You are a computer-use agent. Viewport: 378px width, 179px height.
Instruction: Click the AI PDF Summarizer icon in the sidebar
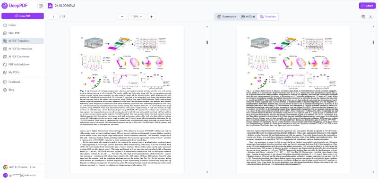(x=5, y=49)
